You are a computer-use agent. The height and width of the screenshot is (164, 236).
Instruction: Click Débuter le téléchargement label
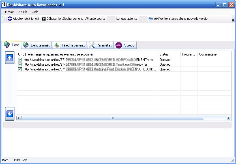tap(65, 19)
